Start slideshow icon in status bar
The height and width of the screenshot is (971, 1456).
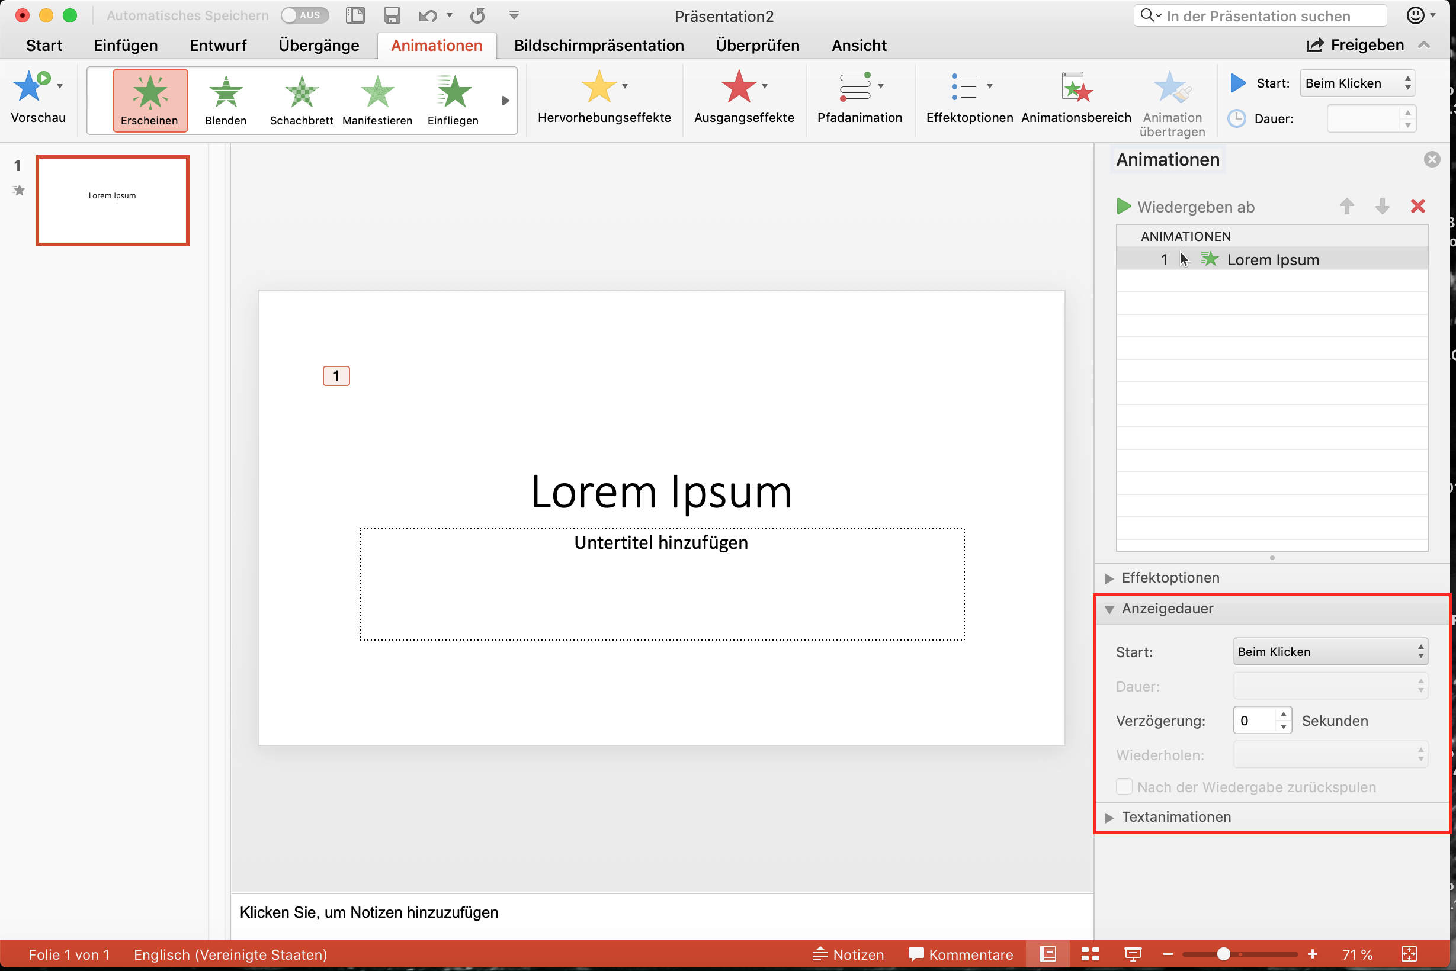(x=1133, y=954)
